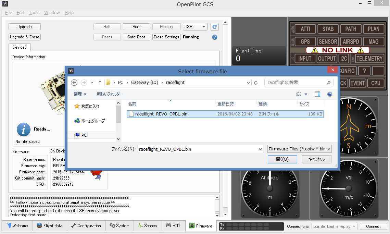The image size is (390, 234).
Task: Switch to the Configuration tab
Action: click(86, 226)
